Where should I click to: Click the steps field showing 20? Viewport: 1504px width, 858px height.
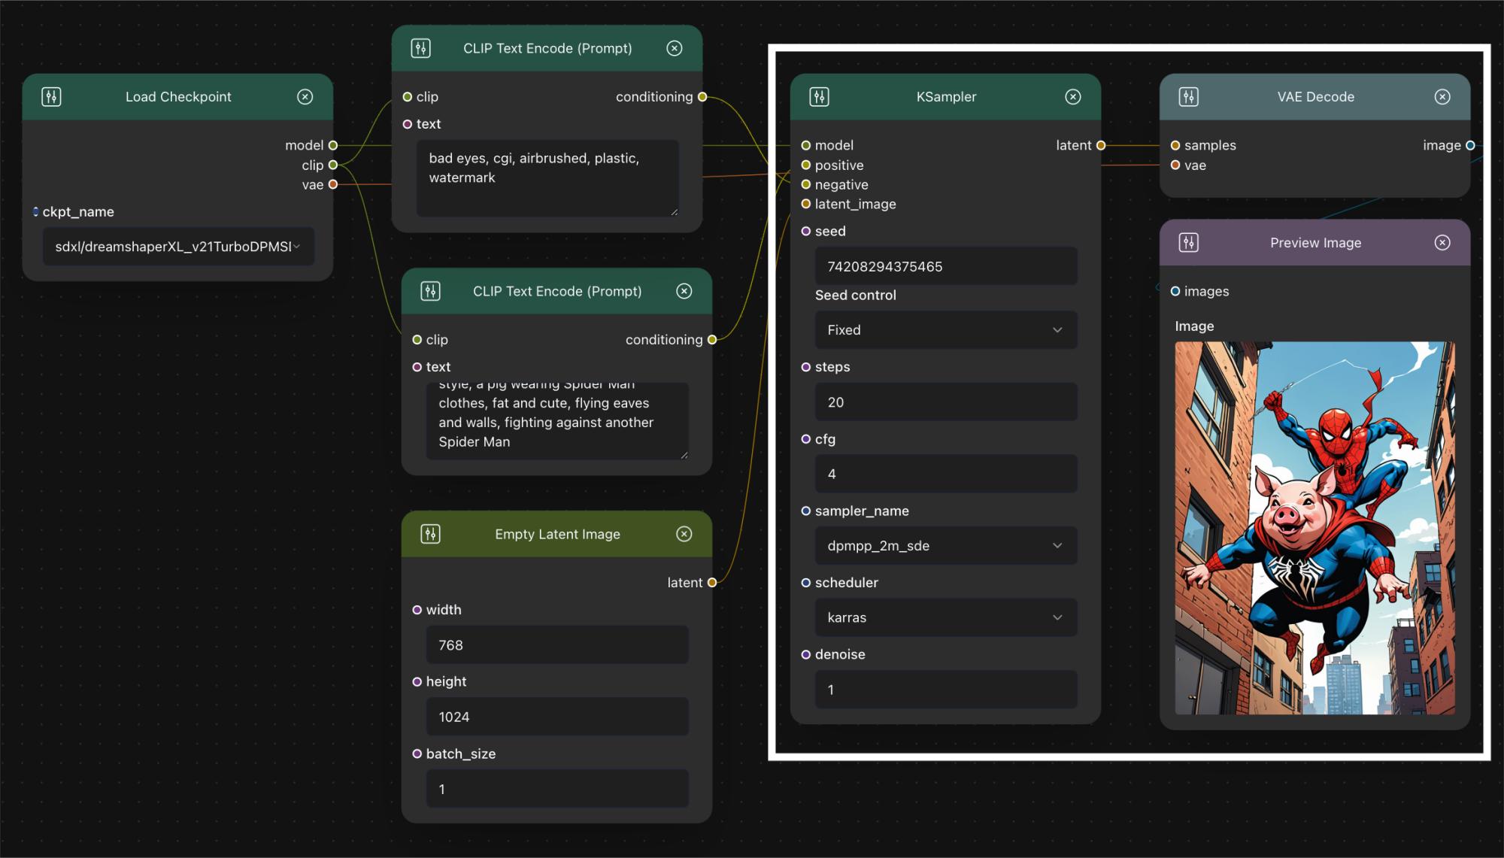click(946, 402)
